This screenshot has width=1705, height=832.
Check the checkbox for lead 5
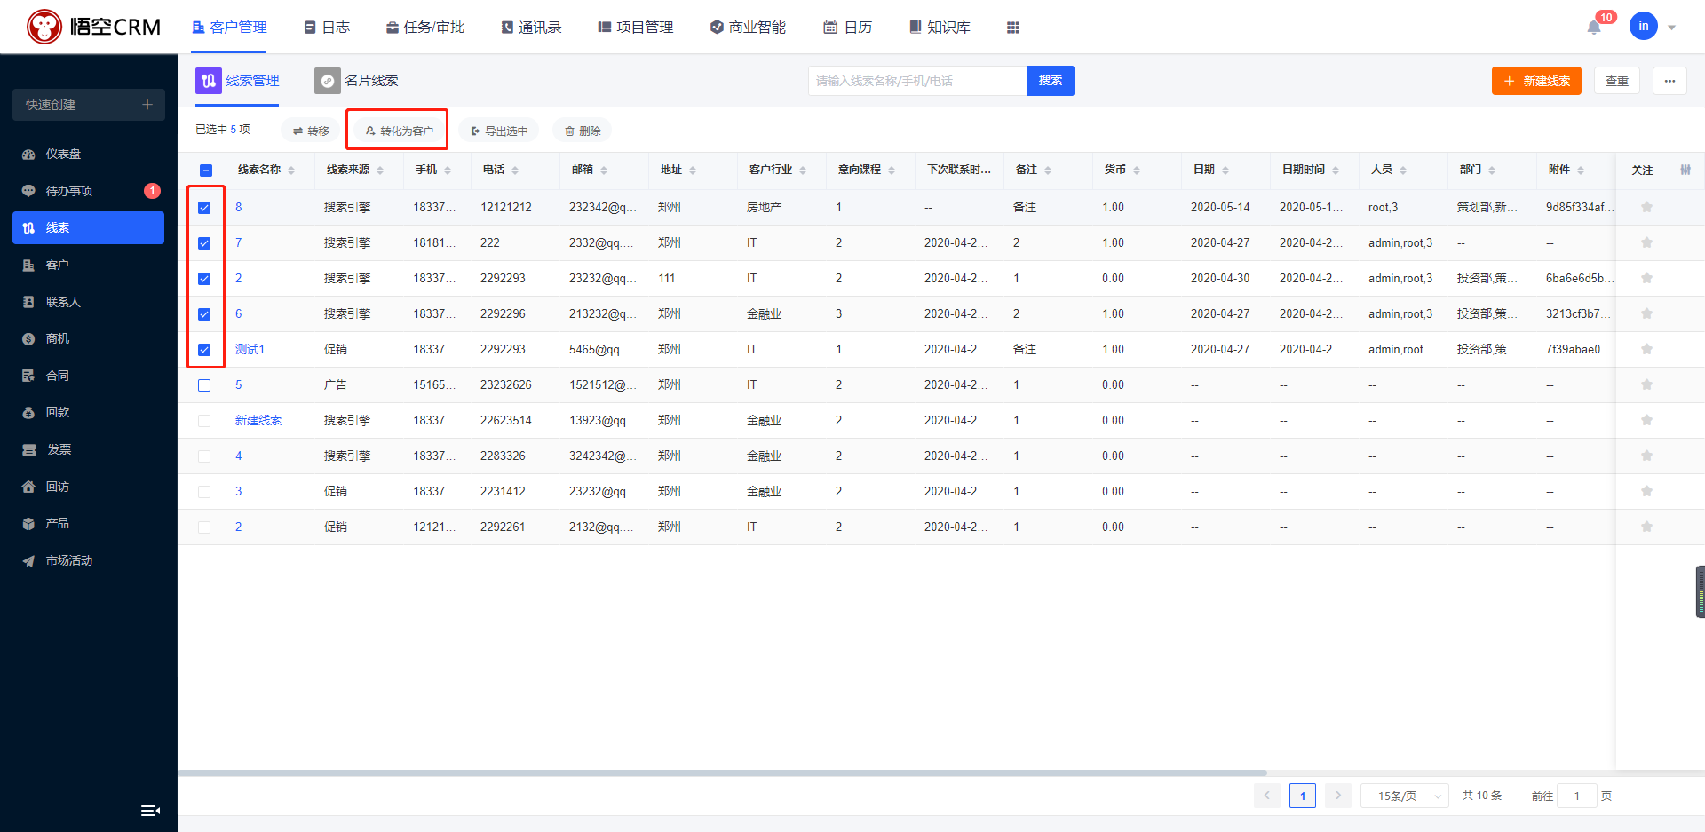[x=204, y=384]
